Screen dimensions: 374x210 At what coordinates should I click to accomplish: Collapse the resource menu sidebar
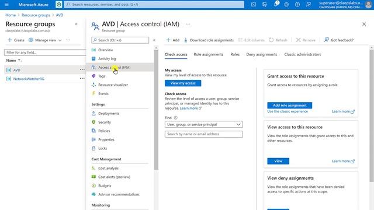click(154, 40)
